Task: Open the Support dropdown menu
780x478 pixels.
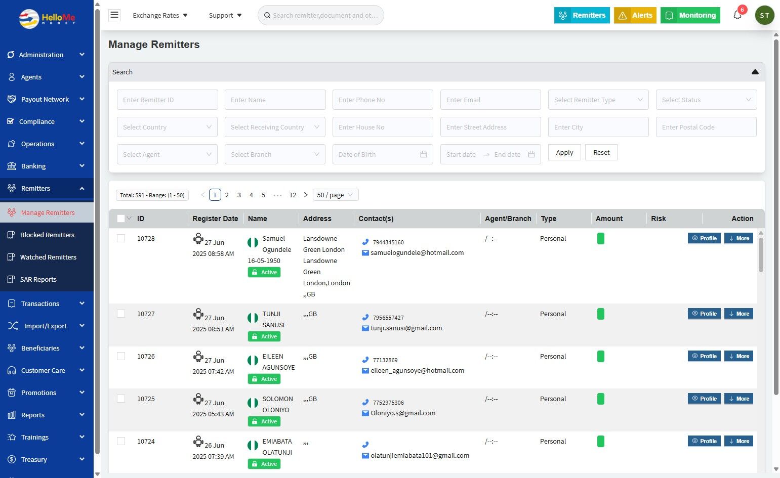Action: tap(225, 15)
